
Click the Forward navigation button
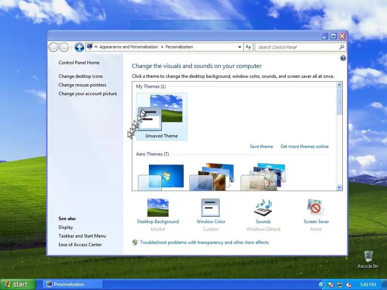64,47
